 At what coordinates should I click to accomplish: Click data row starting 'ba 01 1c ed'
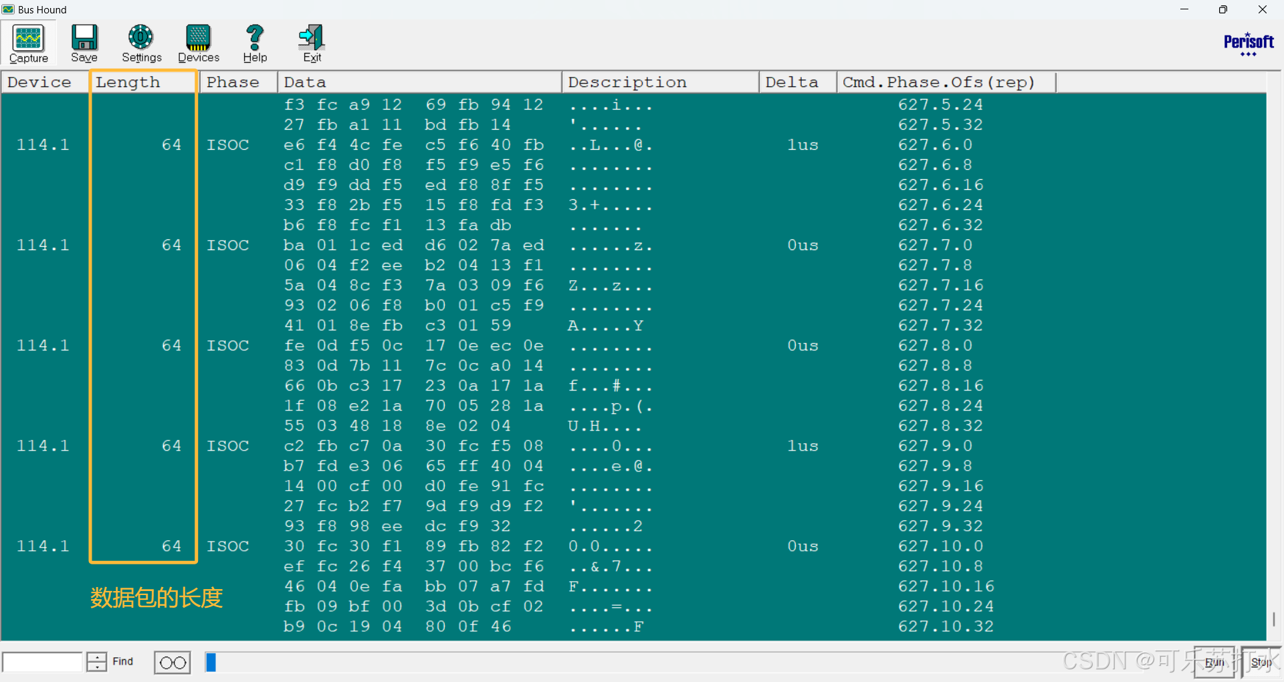tap(413, 245)
